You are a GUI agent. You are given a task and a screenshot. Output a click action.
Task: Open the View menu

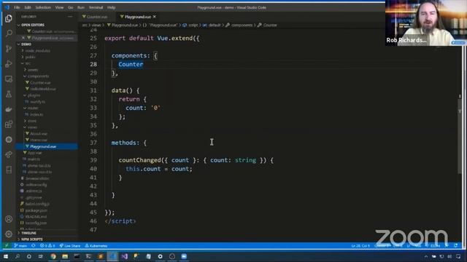pyautogui.click(x=59, y=7)
